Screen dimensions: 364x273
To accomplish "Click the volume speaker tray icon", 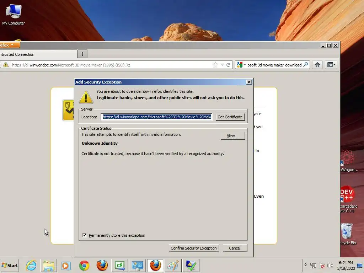I will coord(330,265).
